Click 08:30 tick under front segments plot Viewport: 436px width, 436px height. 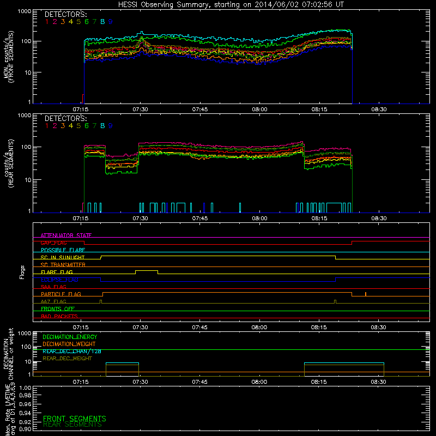coord(379,110)
